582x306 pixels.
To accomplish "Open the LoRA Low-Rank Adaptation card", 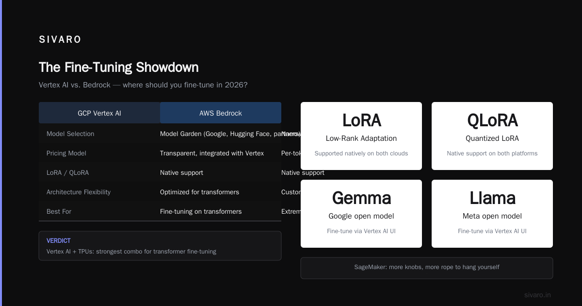I will click(x=361, y=136).
